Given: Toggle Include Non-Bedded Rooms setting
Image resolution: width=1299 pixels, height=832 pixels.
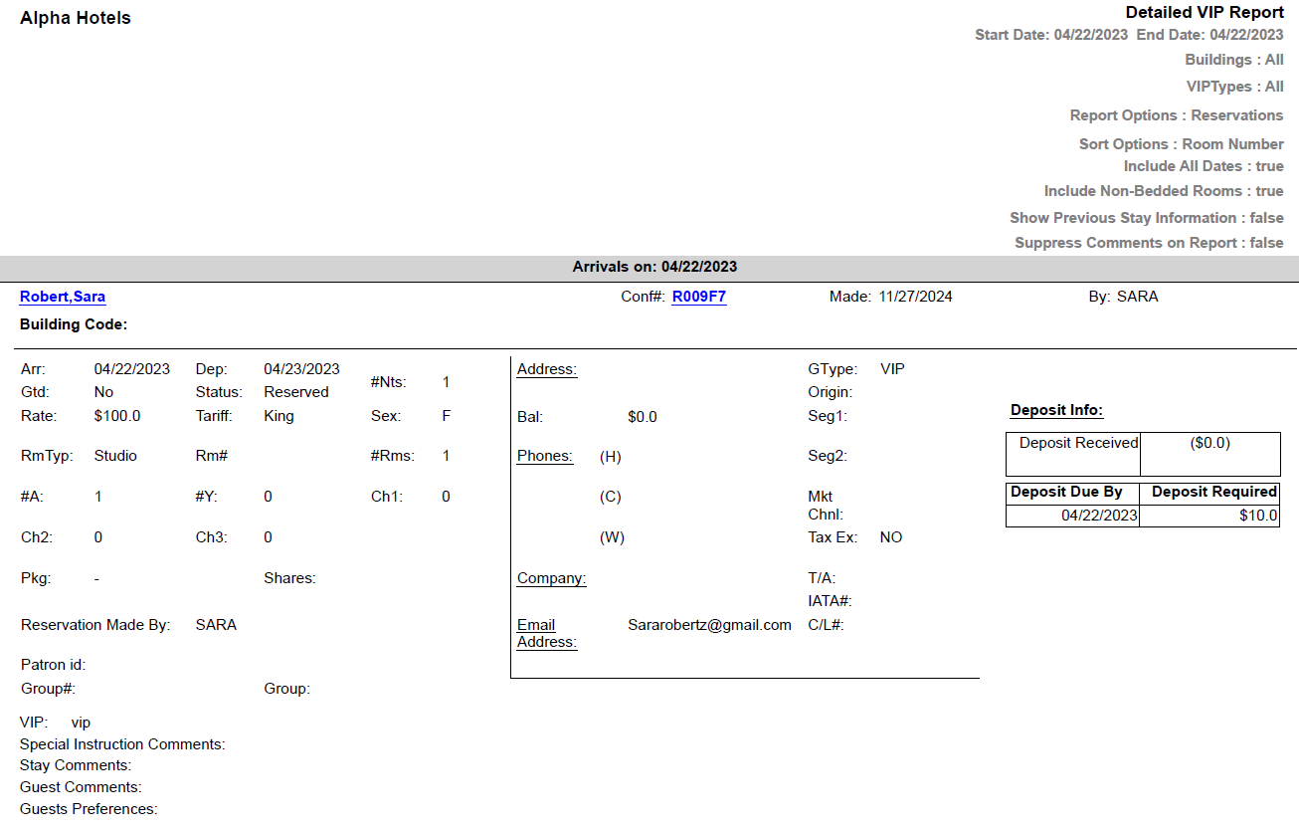Looking at the screenshot, I should 1164,191.
